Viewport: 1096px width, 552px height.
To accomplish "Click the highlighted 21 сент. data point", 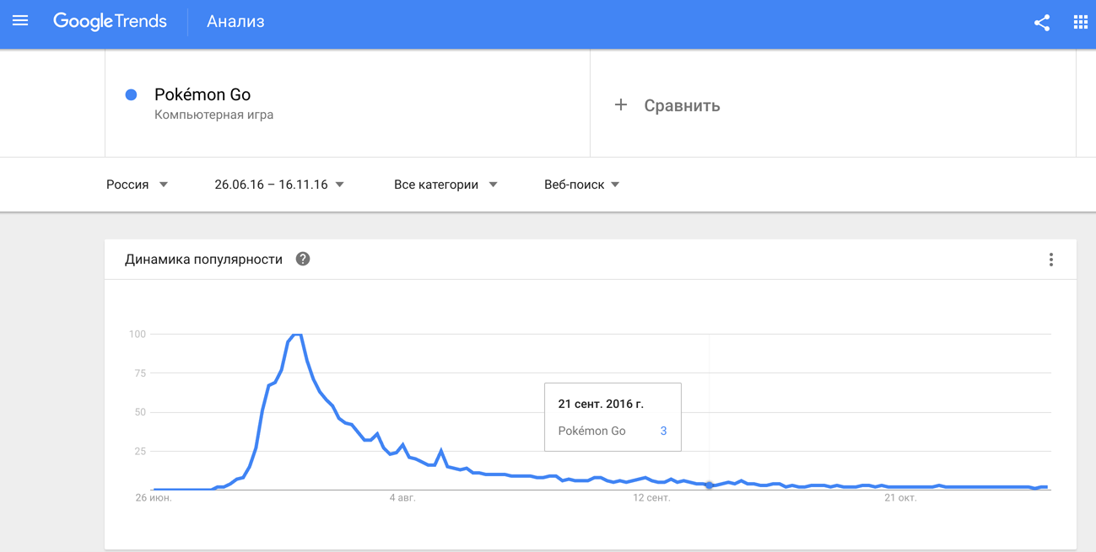I will [710, 485].
